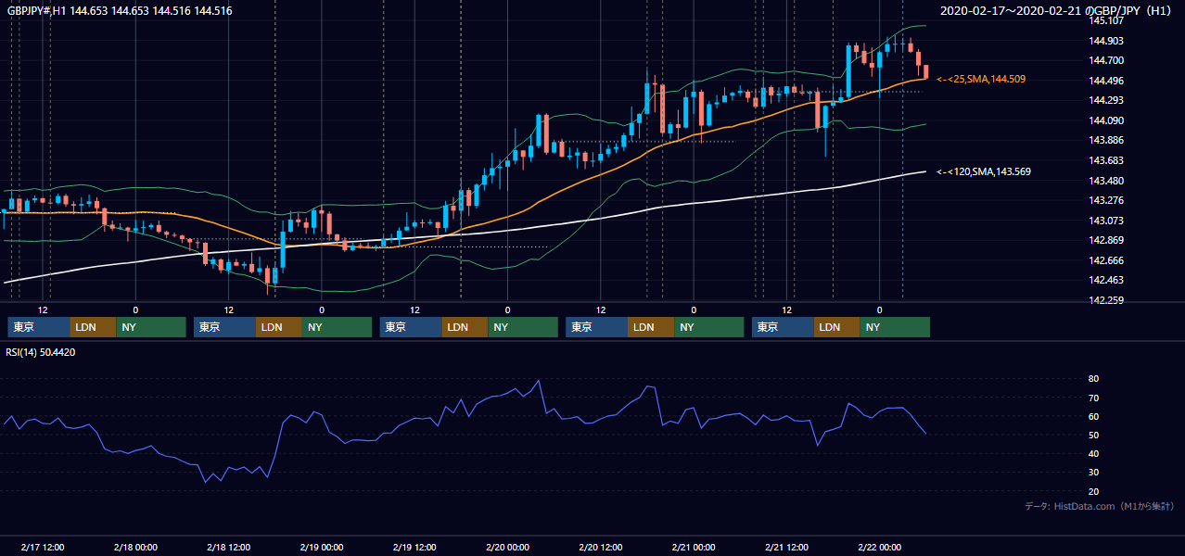
Task: Click RSI scale value 60
Action: click(1094, 416)
